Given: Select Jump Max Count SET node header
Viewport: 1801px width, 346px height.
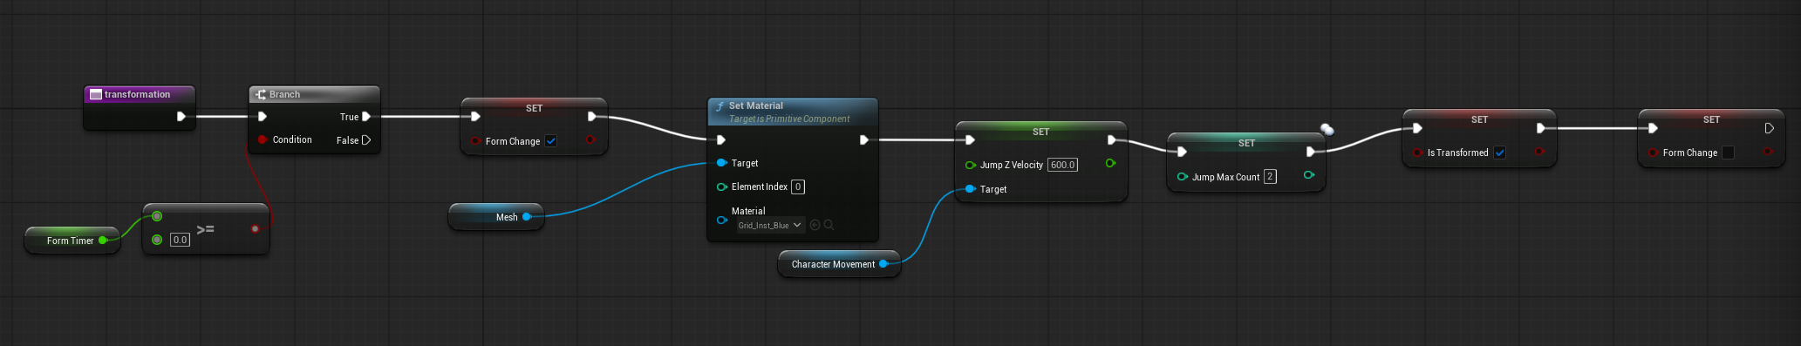Looking at the screenshot, I should coord(1246,143).
